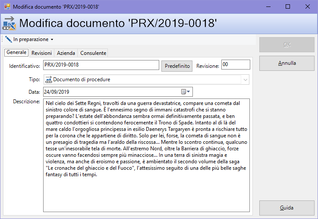Click the 'Identificativo:' label
Viewport: 318px width, 219px height.
click(25, 66)
